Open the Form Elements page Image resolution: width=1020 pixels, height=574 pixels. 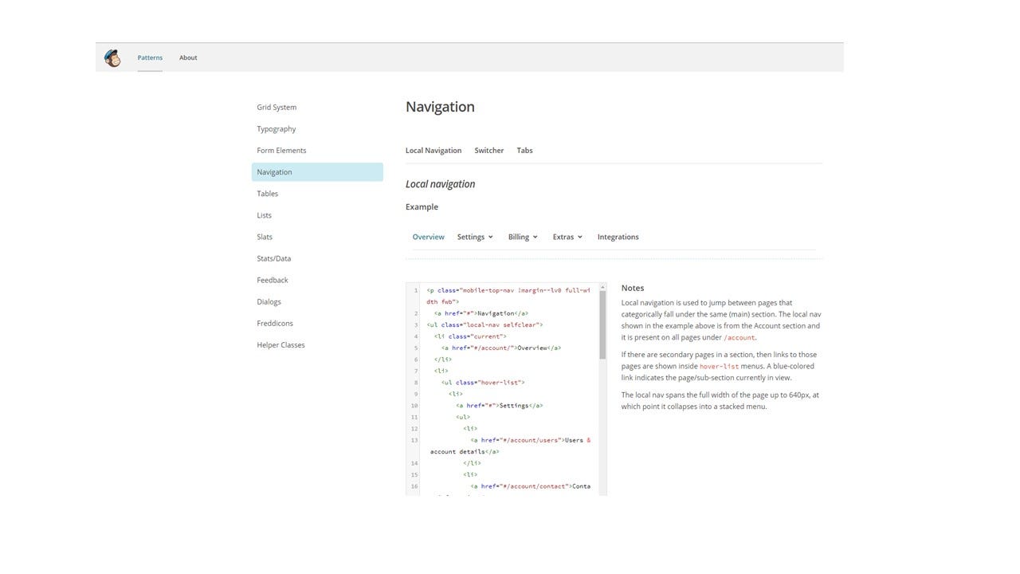[x=280, y=150]
